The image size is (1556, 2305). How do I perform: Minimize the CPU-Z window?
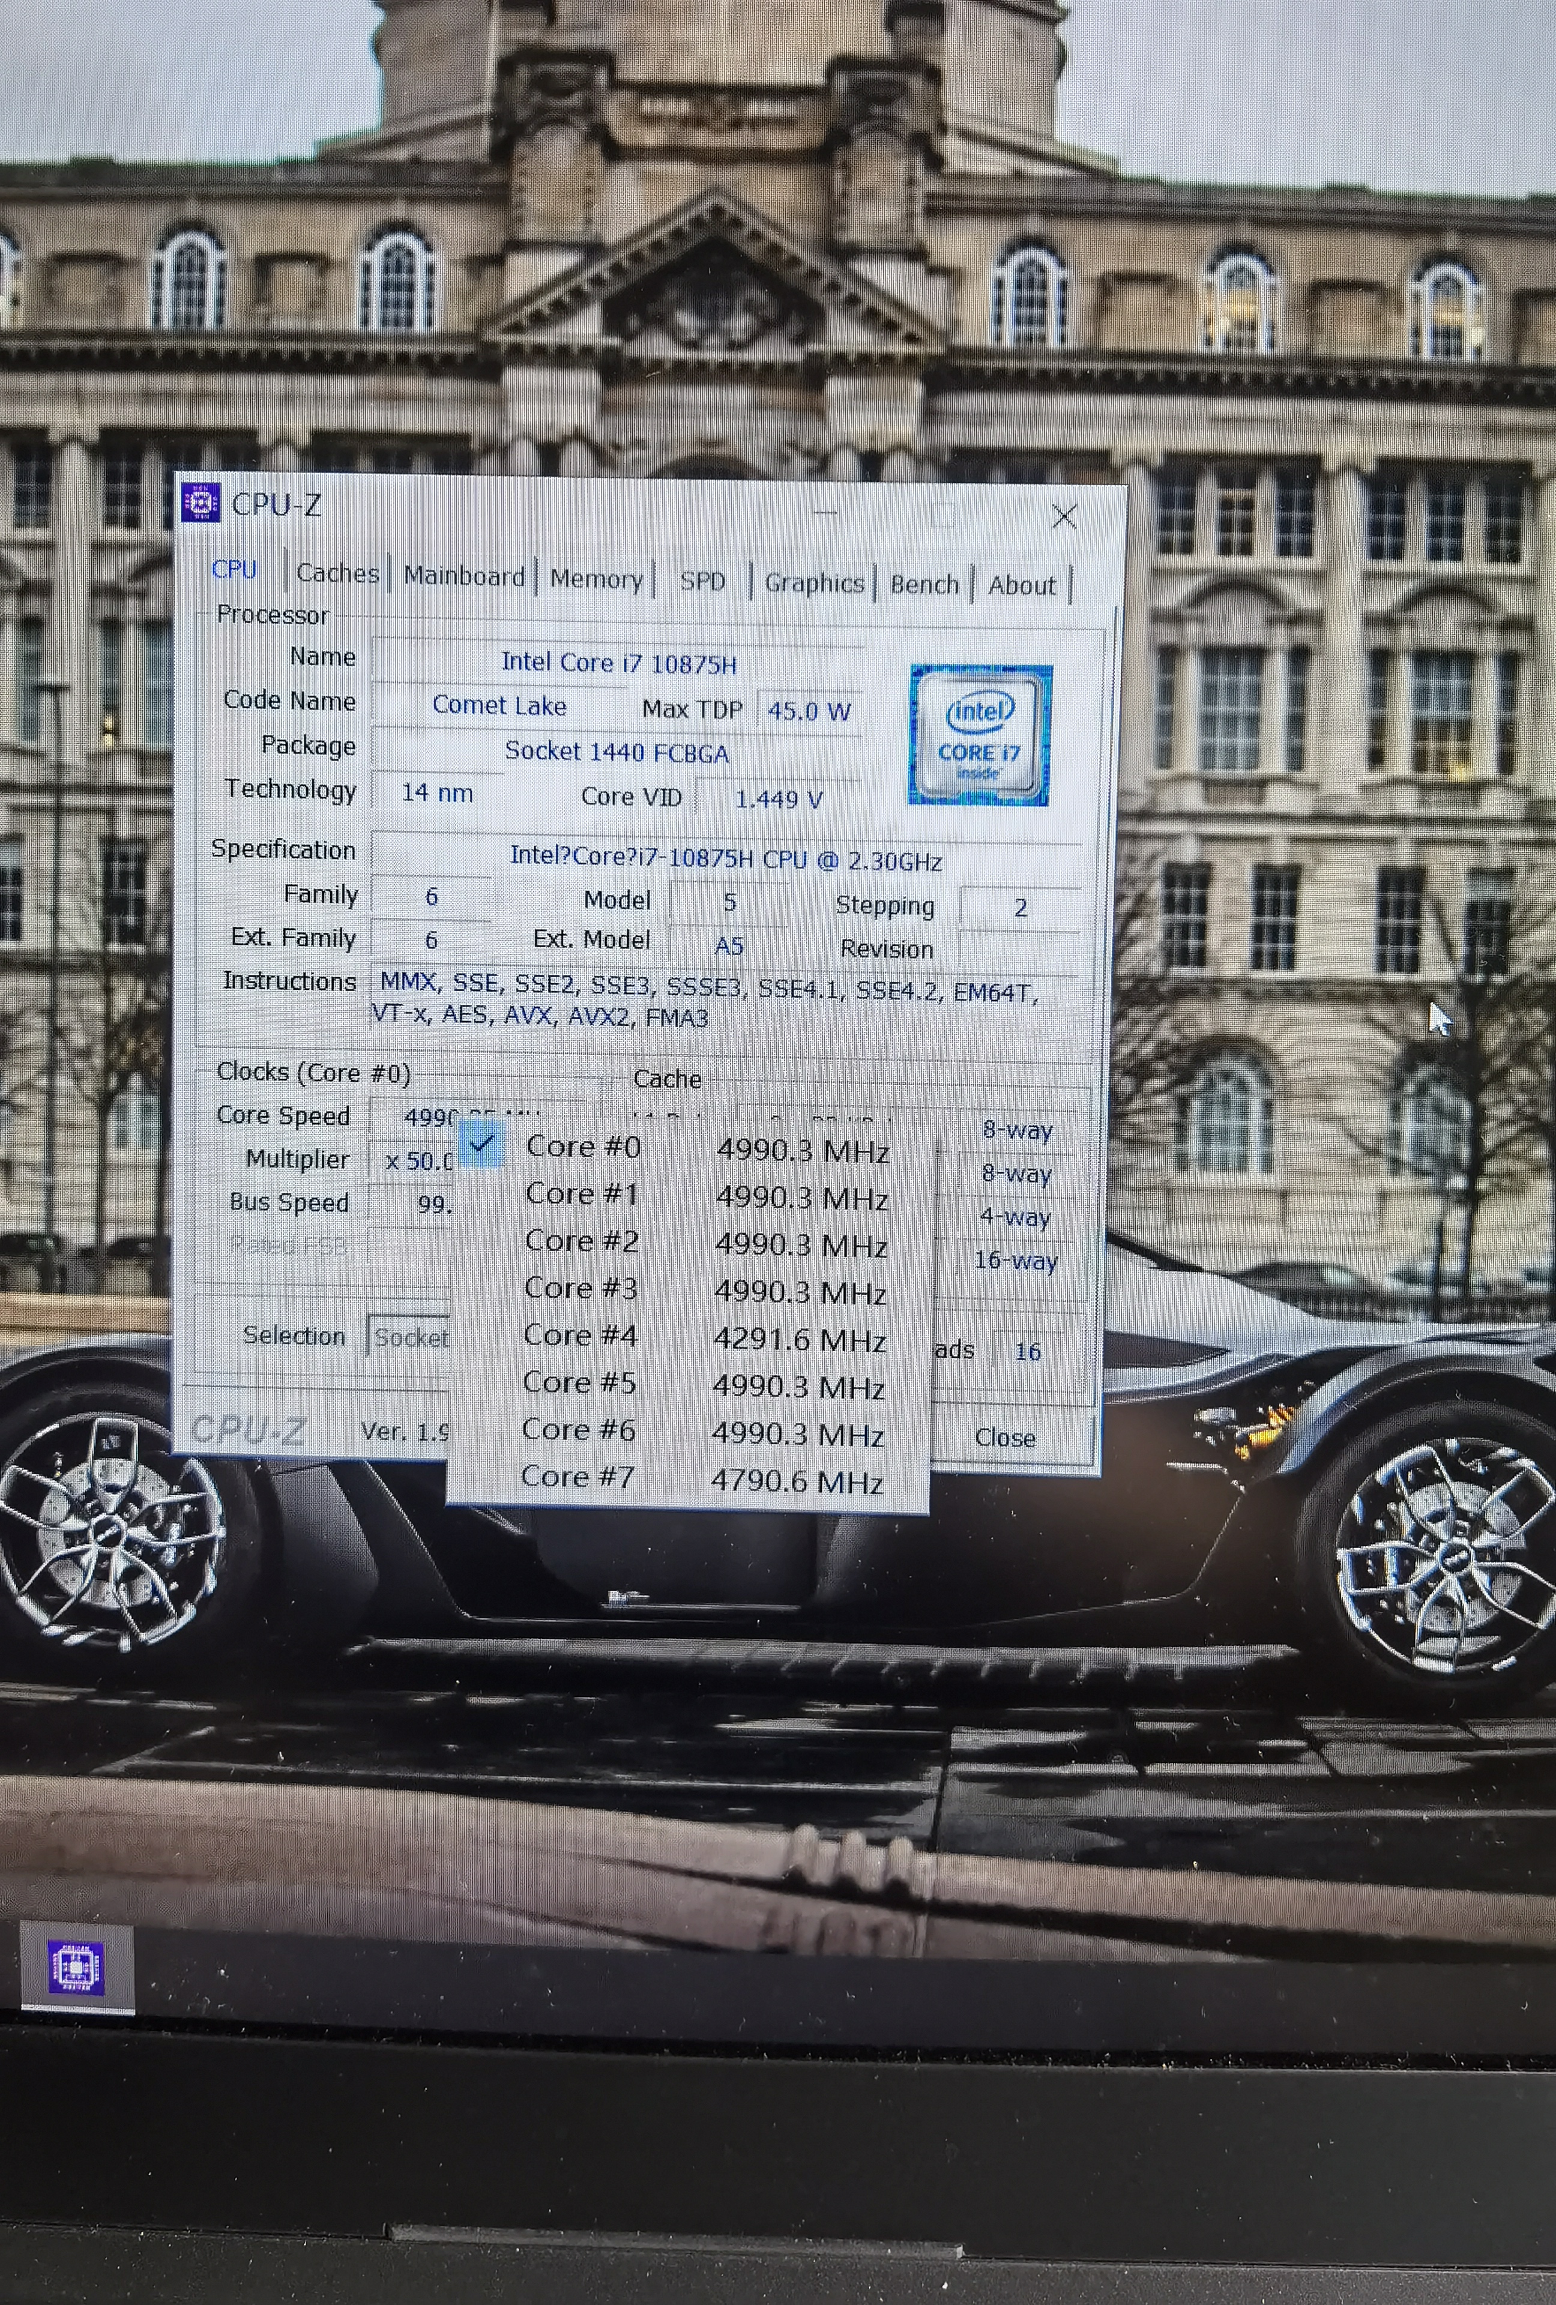pos(825,513)
